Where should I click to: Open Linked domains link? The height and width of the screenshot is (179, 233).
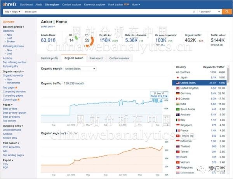point(12,130)
